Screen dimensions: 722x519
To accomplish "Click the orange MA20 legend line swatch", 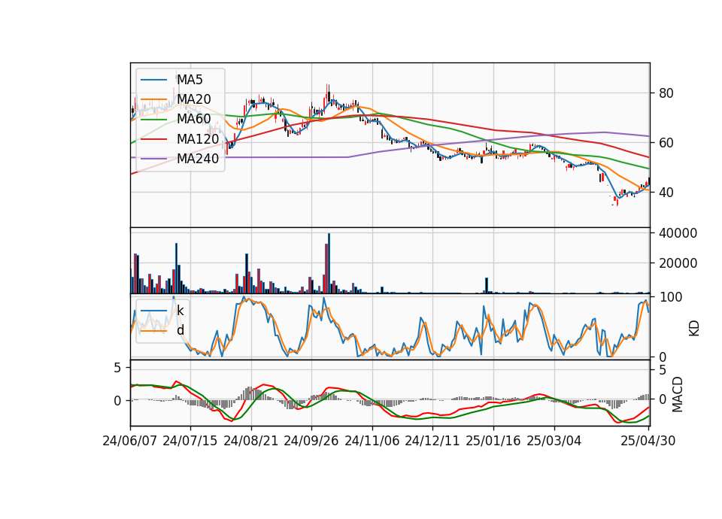I will pos(153,99).
